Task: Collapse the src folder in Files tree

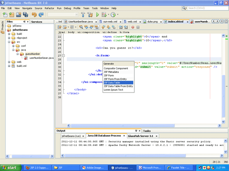Action: coord(9,42)
